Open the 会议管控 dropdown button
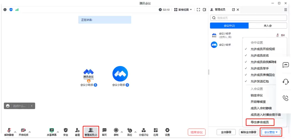 [271, 132]
